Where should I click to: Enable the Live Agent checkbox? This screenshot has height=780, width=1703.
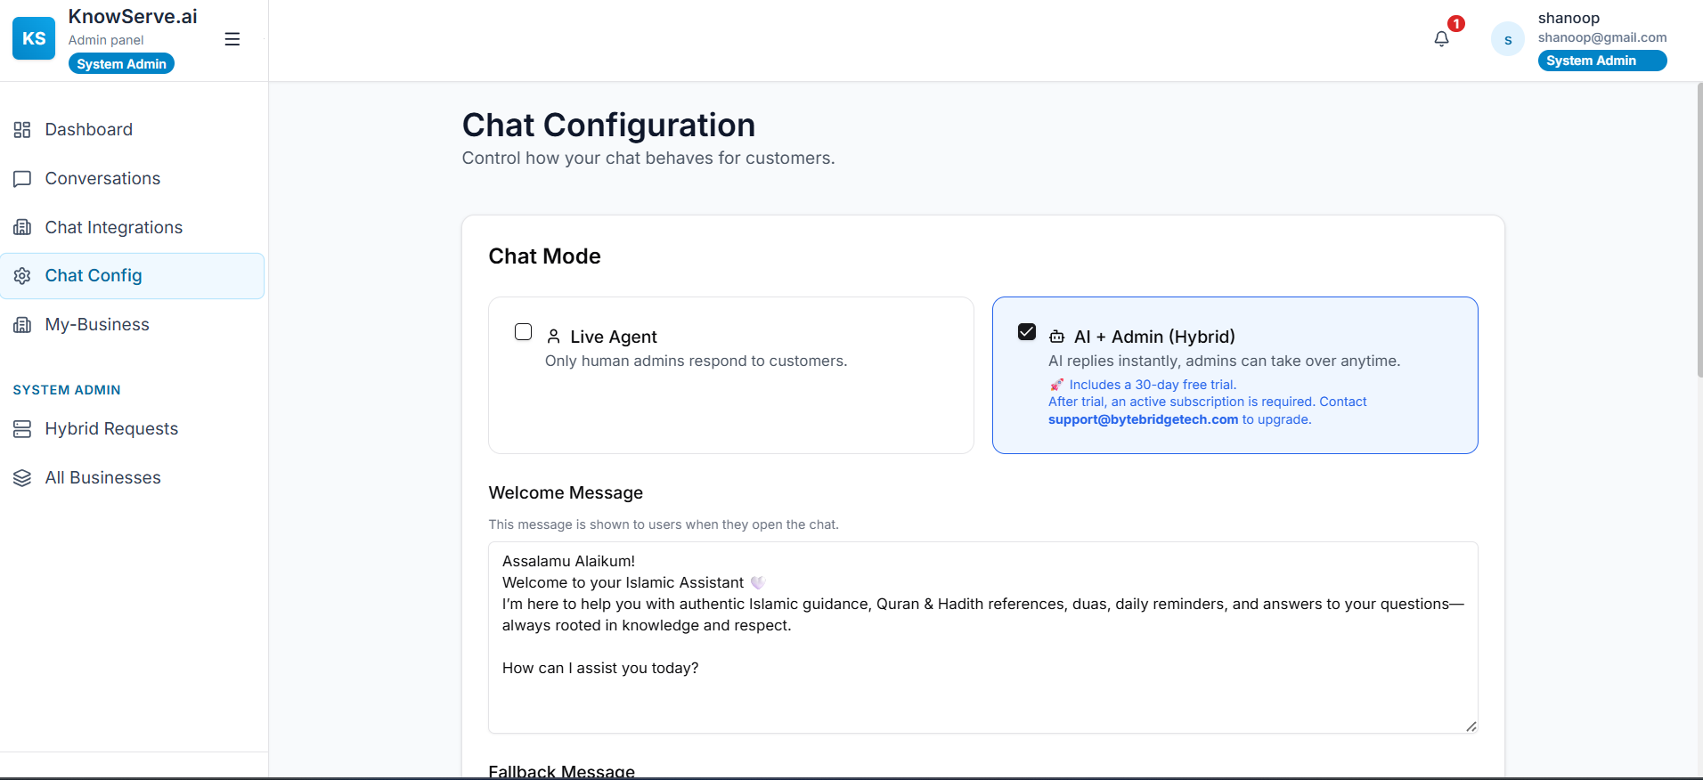524,332
